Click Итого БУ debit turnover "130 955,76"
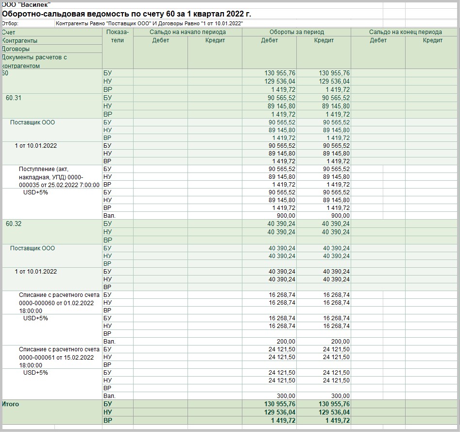Viewport: 460px width, 432px height. click(280, 404)
